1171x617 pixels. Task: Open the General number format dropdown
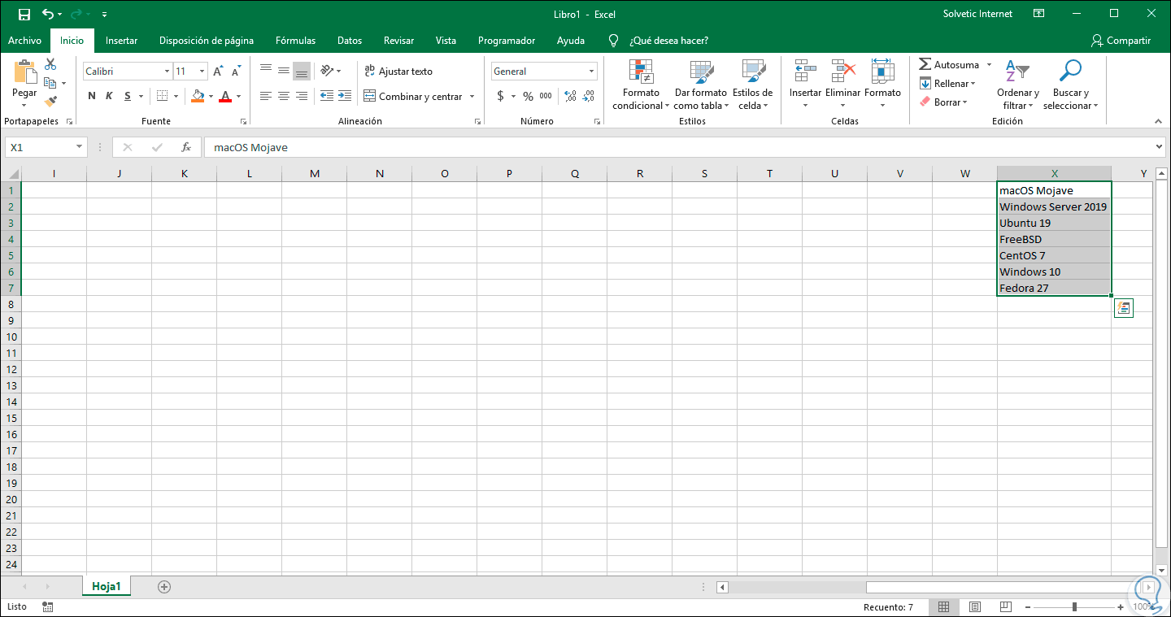click(x=591, y=72)
